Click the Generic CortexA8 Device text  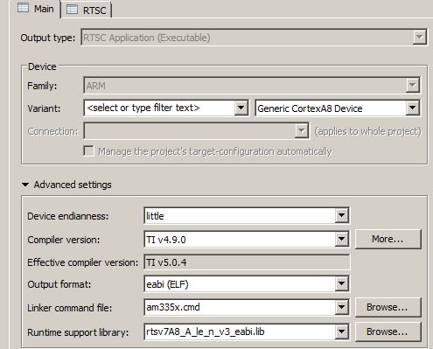310,108
